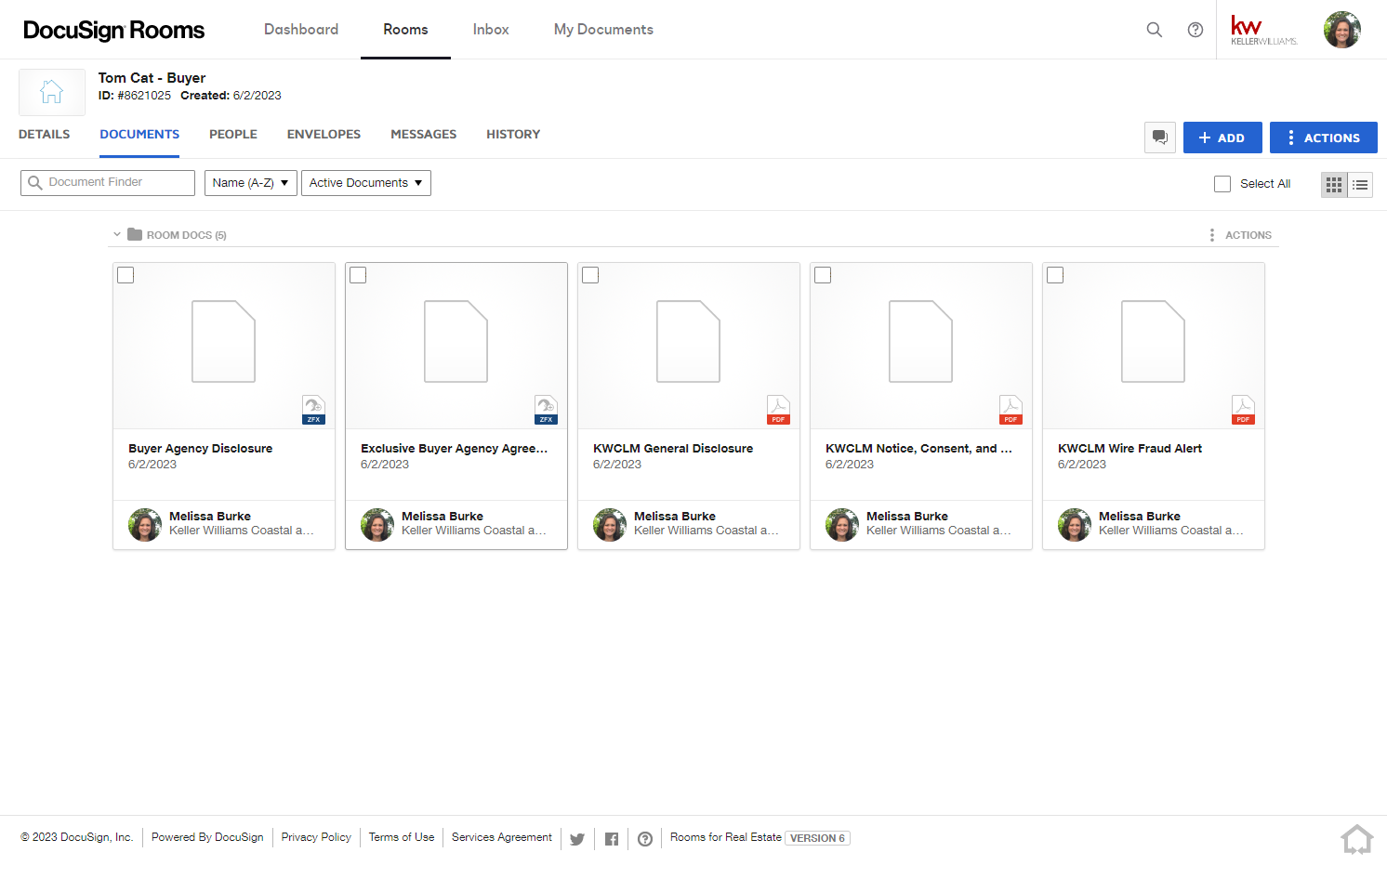Click the Keller Williams logo

(1263, 30)
